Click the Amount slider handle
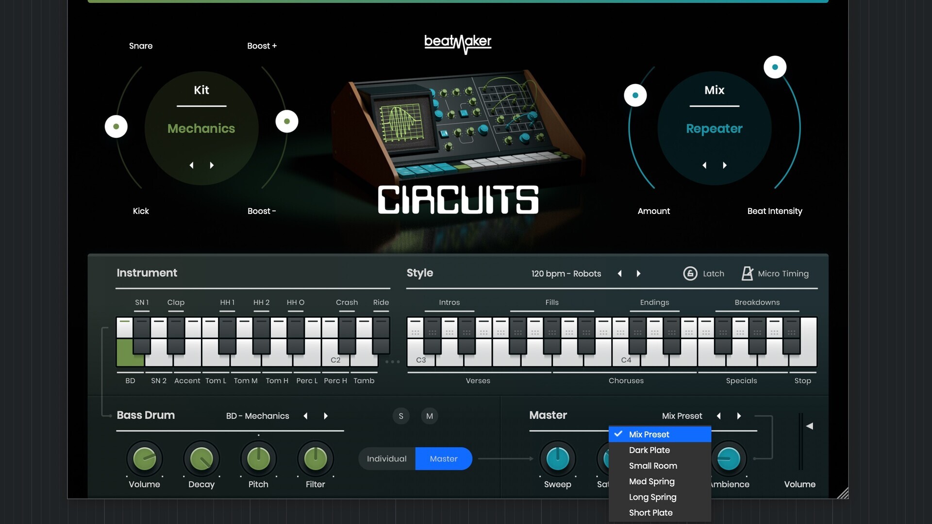 635,95
